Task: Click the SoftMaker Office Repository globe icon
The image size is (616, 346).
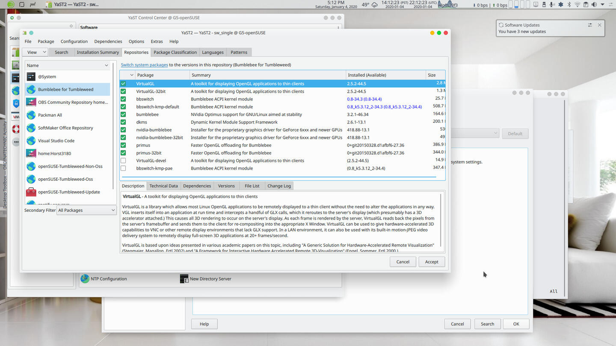Action: [x=31, y=128]
